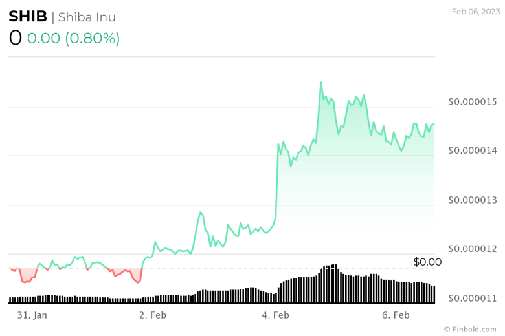This screenshot has width=505, height=336.
Task: Click the $0.000014 price axis label
Action: (472, 151)
